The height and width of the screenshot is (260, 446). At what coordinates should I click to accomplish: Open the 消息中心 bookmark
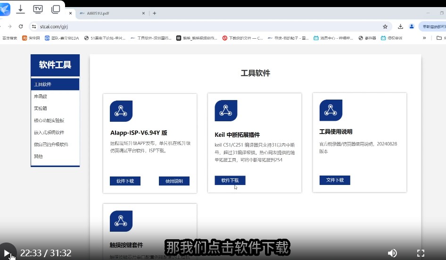[333, 38]
